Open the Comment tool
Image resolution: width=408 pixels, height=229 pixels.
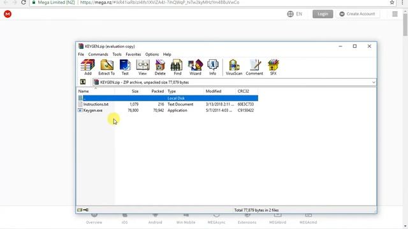(x=254, y=67)
